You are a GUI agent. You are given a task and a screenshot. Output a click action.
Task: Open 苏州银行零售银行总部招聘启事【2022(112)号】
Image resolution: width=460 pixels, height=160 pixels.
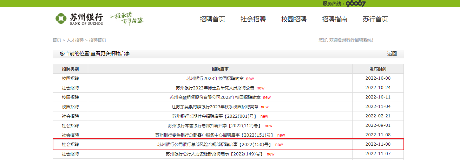(215, 126)
